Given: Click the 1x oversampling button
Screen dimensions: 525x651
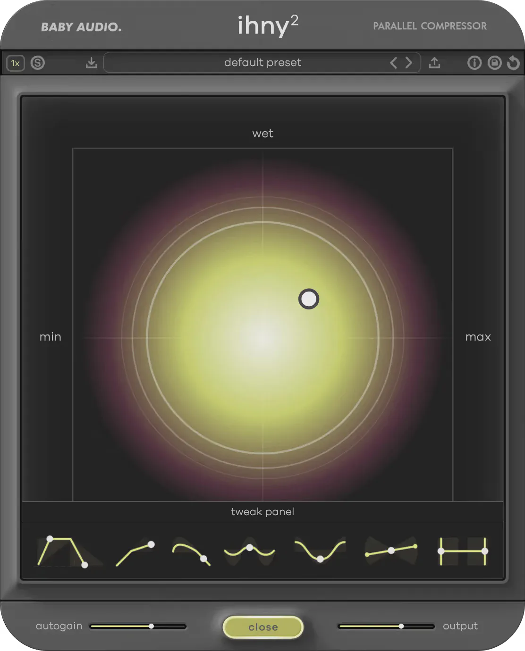Looking at the screenshot, I should click(x=16, y=63).
